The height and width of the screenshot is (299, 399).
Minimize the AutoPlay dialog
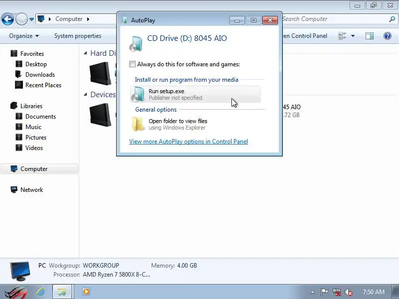click(x=237, y=20)
